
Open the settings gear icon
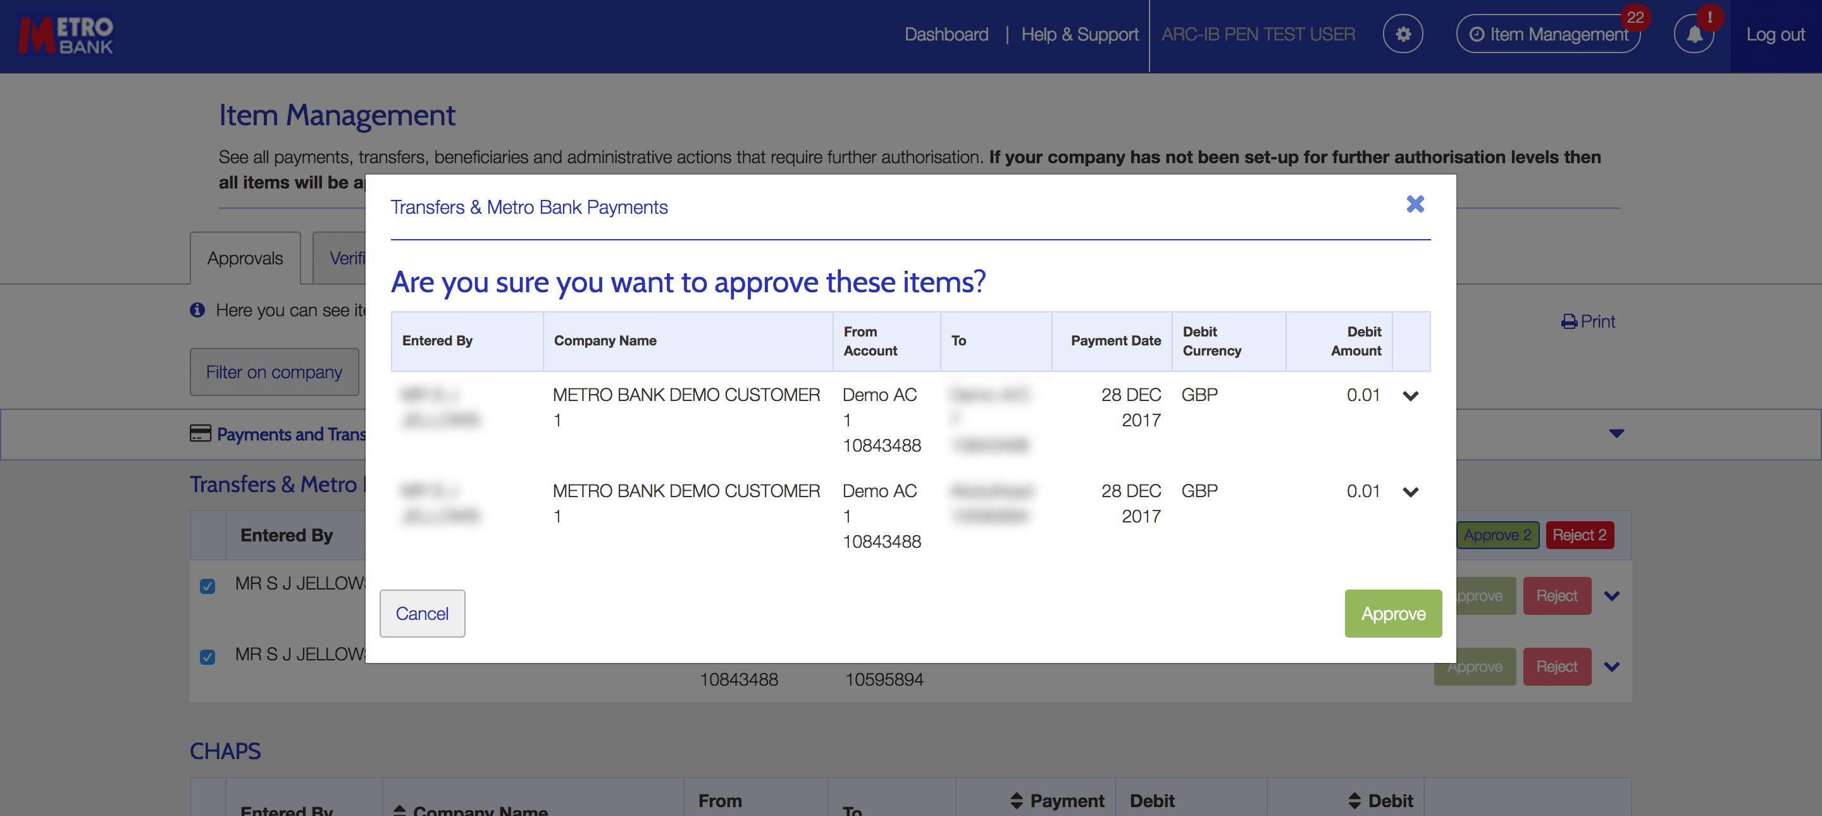(x=1403, y=34)
